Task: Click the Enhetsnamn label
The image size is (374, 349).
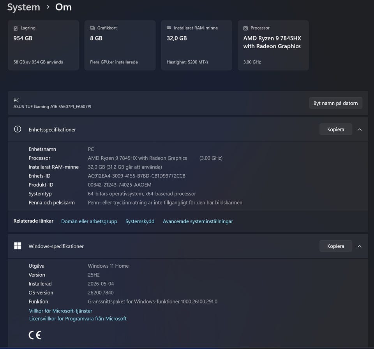Action: (42, 149)
